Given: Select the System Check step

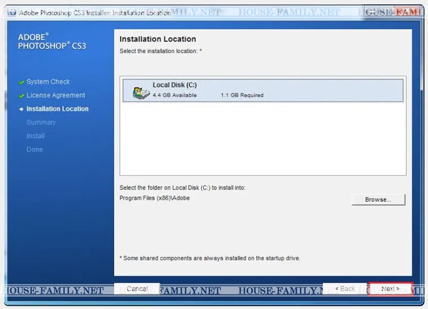Looking at the screenshot, I should click(48, 82).
